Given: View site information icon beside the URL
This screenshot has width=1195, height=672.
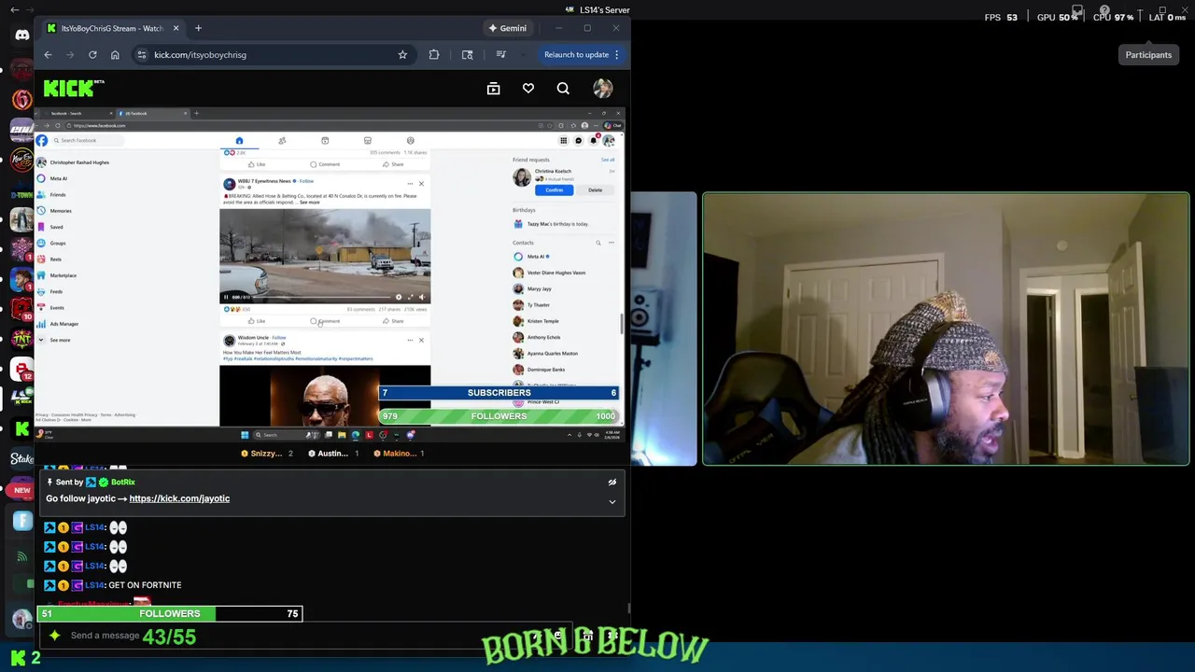Looking at the screenshot, I should 141,54.
